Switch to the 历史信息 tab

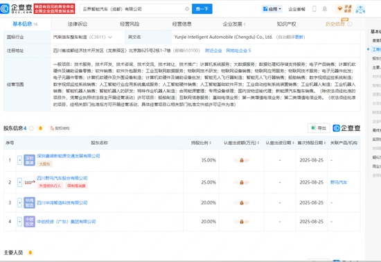(335, 24)
